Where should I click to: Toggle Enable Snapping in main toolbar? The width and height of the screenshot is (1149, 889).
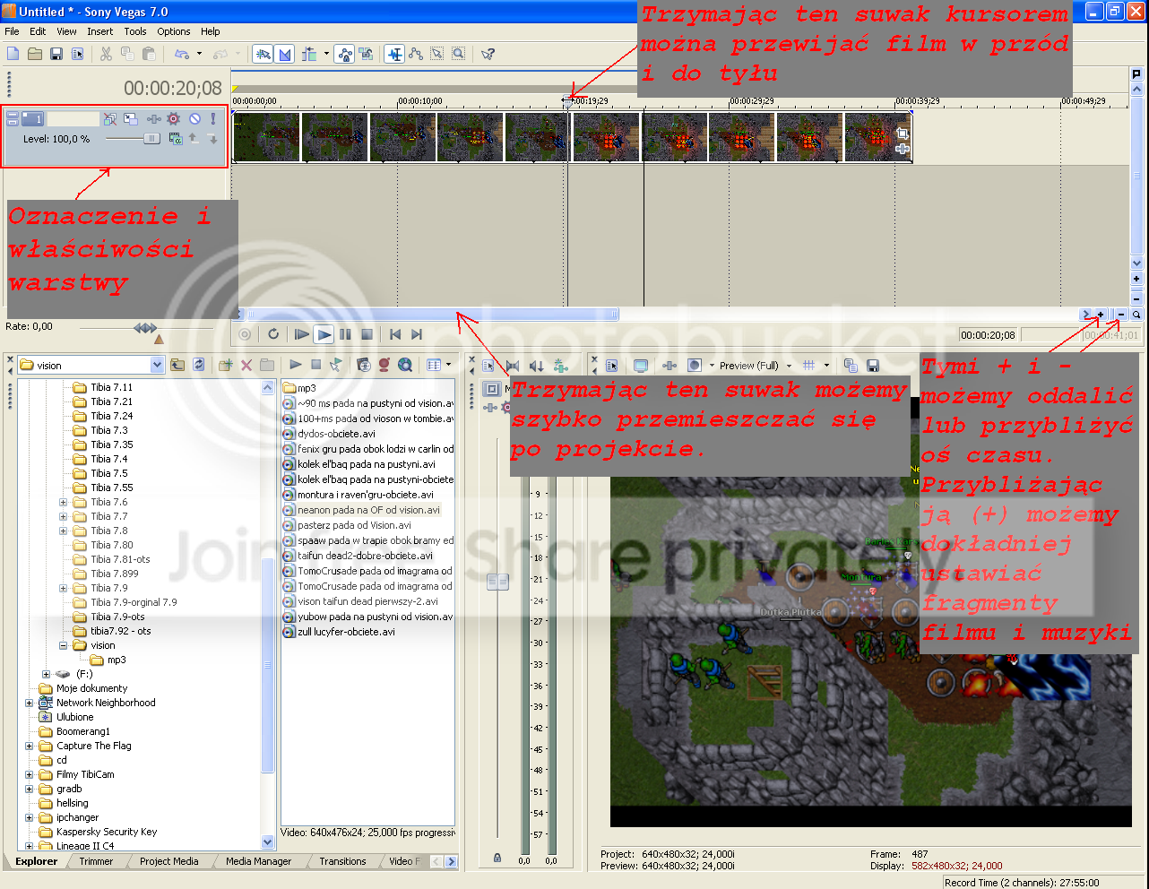(x=263, y=54)
